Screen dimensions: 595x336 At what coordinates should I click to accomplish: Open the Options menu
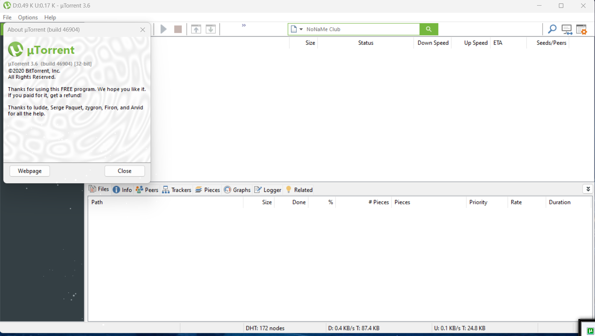click(x=28, y=17)
